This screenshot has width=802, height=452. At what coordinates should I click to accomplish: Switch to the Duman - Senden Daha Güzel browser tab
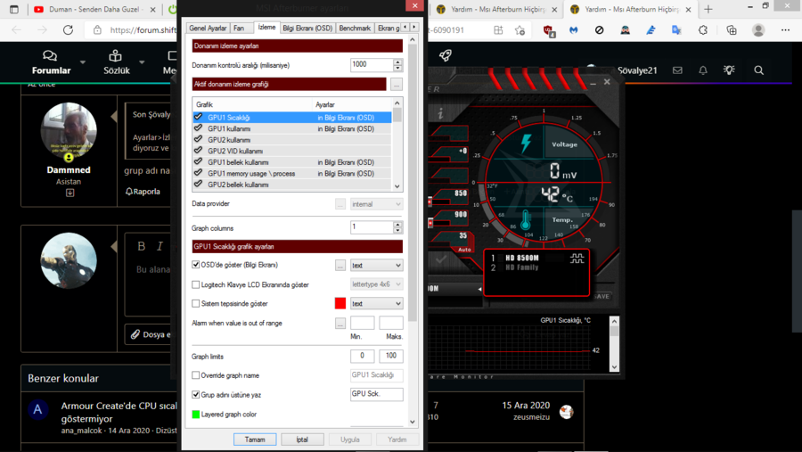pos(94,9)
